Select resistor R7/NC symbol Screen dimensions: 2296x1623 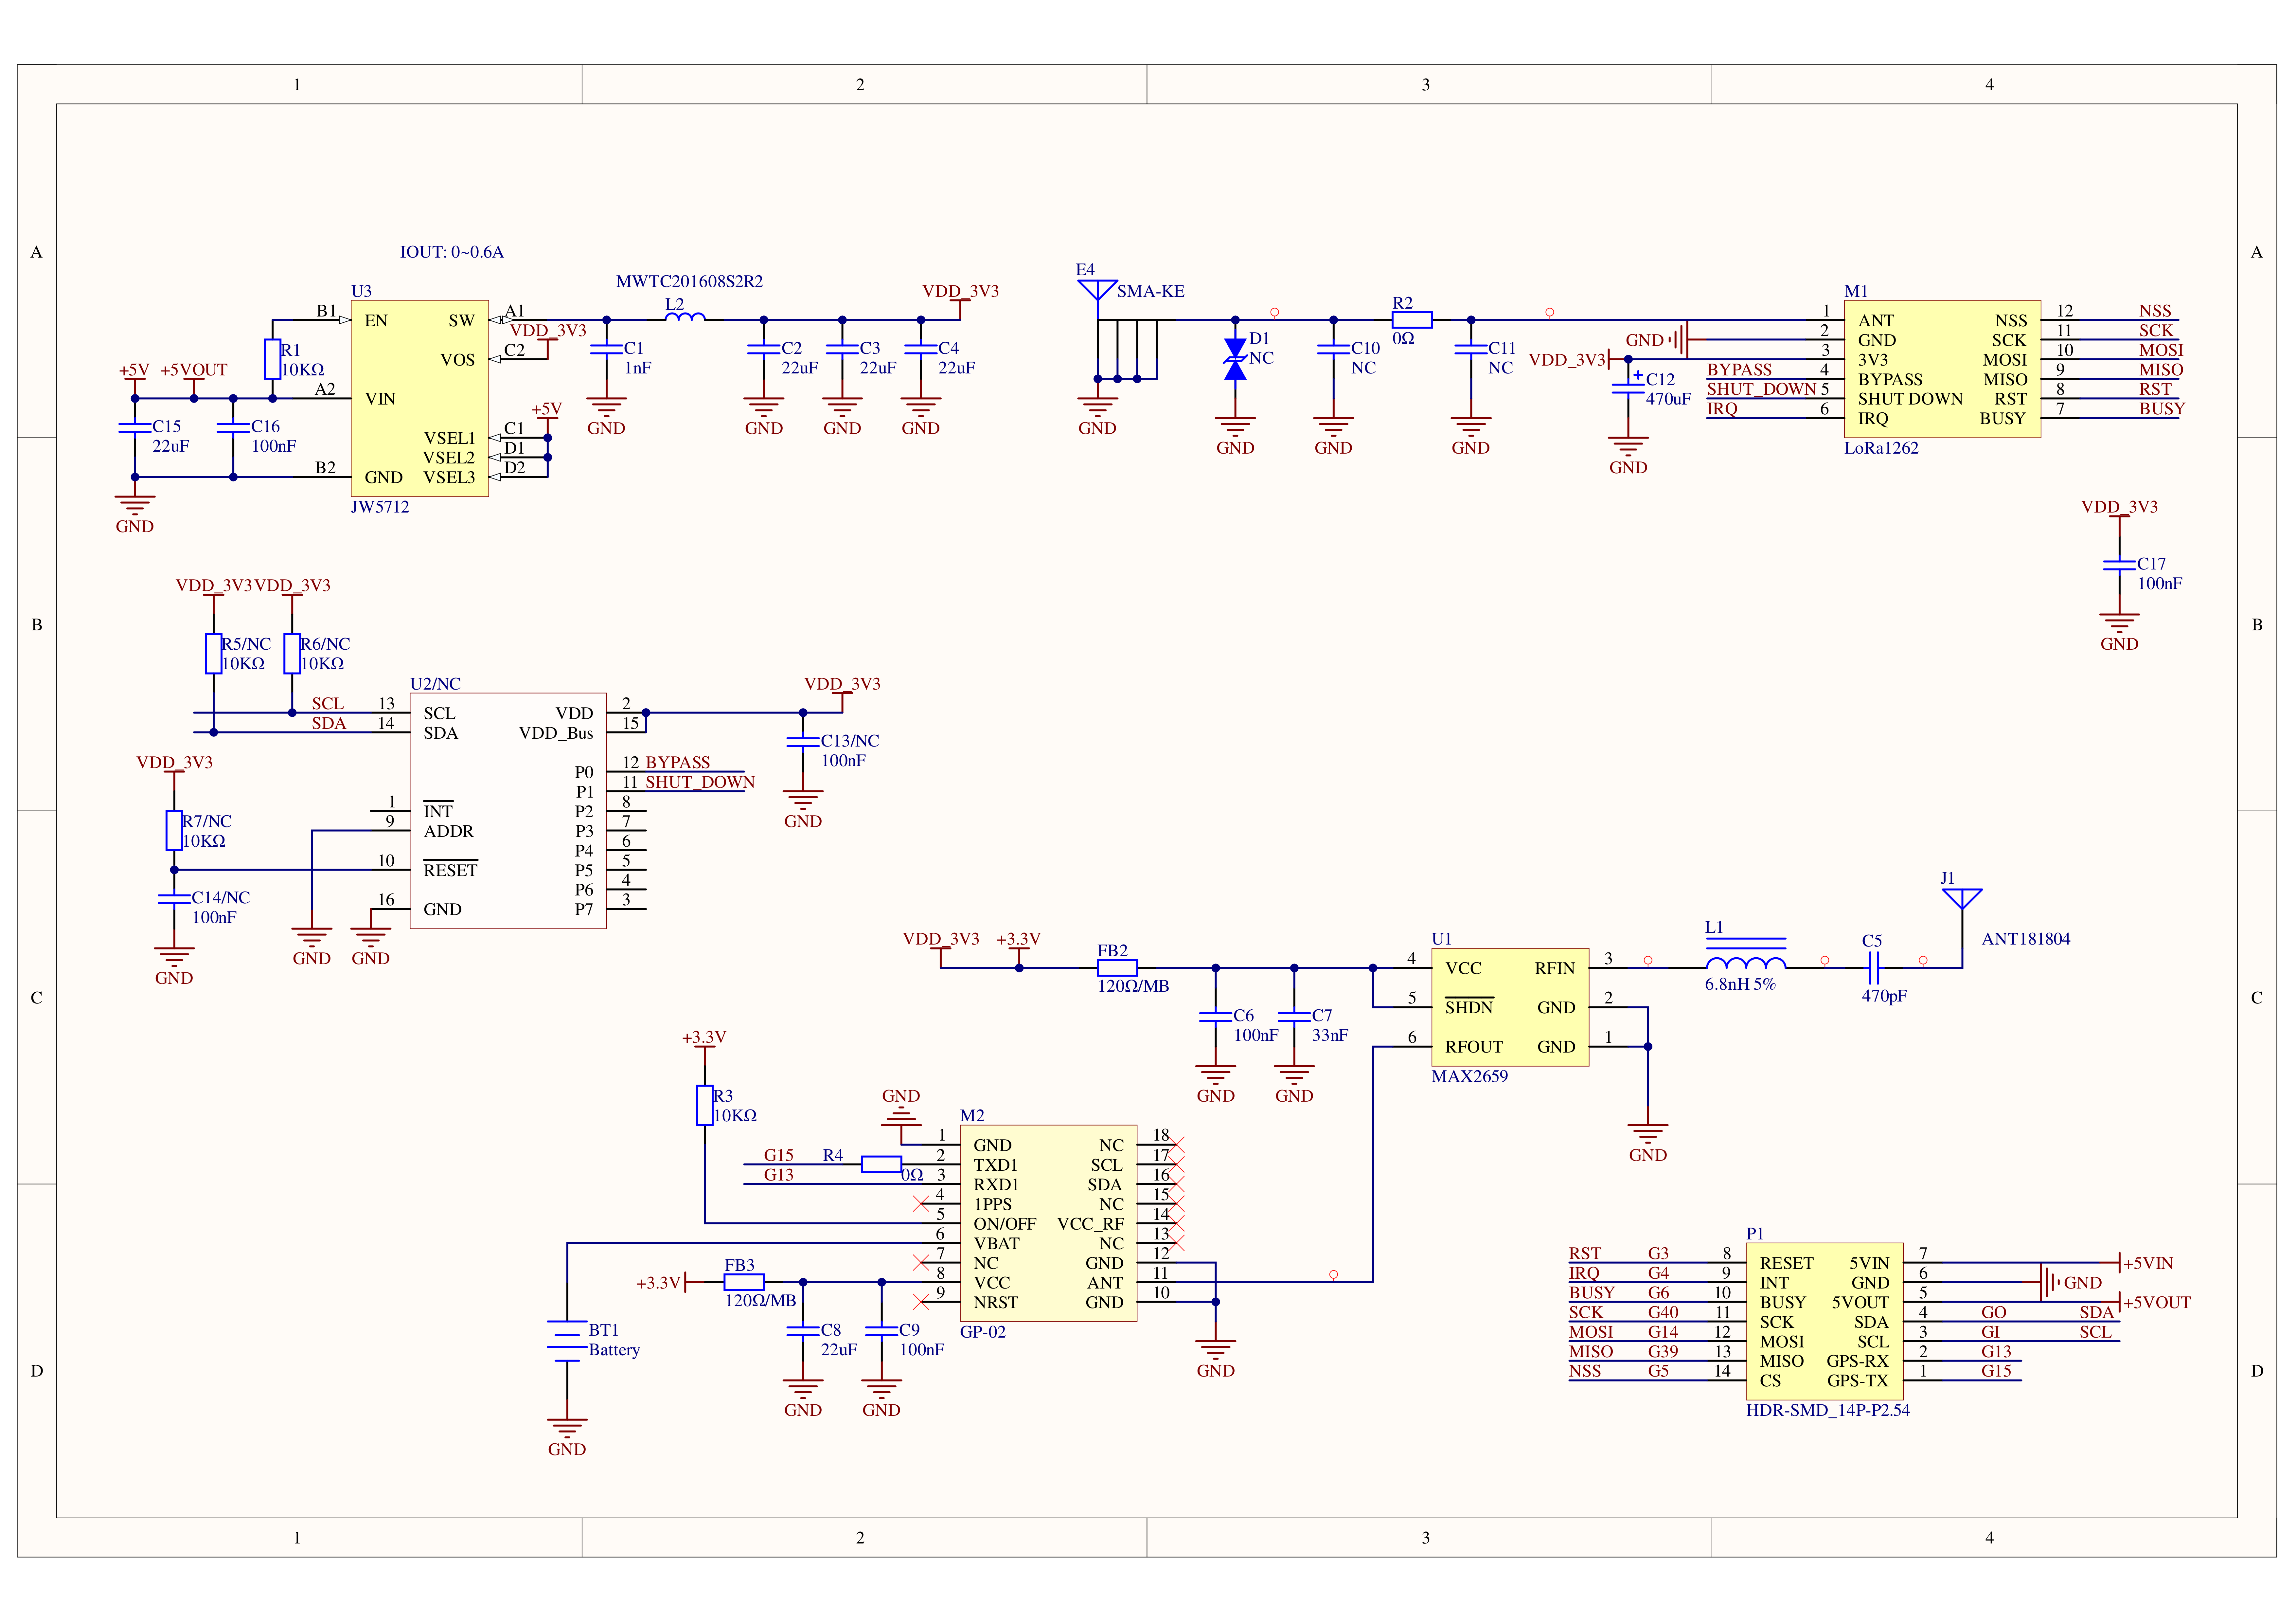[174, 830]
